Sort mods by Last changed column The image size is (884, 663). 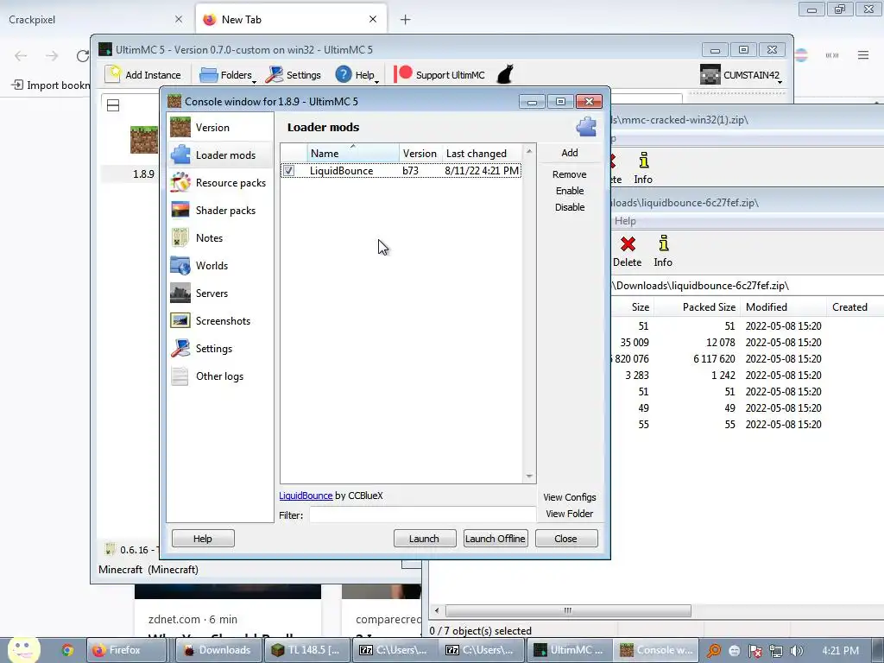(483, 154)
